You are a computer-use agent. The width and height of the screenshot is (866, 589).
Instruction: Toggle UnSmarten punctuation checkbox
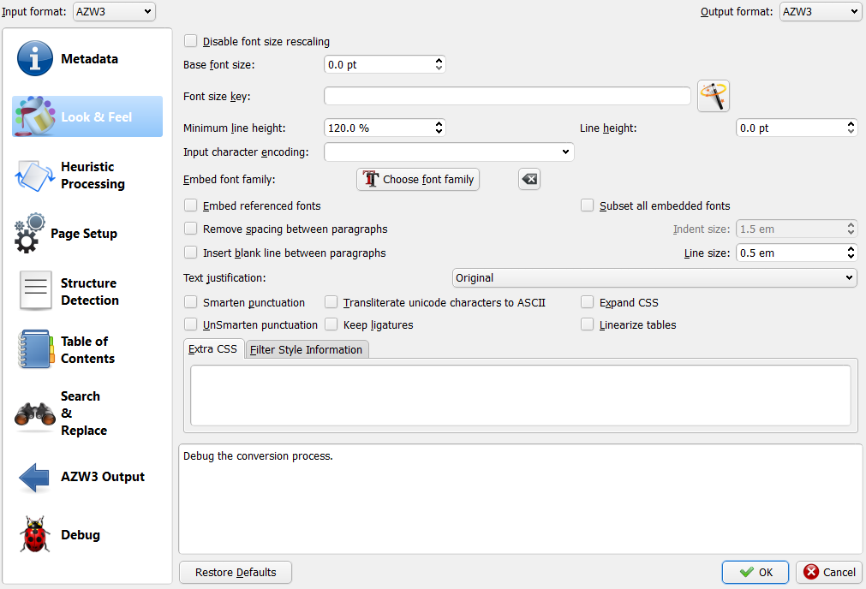click(x=190, y=324)
